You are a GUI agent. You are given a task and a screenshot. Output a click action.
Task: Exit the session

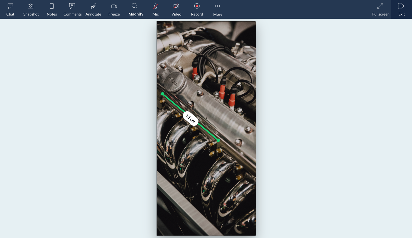pos(401,10)
